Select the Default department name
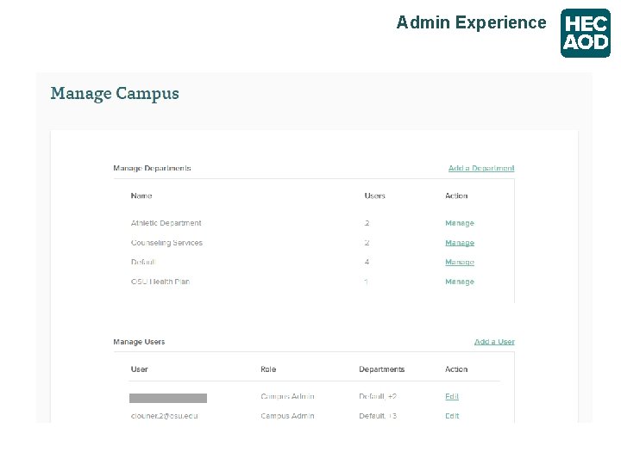 [x=143, y=262]
